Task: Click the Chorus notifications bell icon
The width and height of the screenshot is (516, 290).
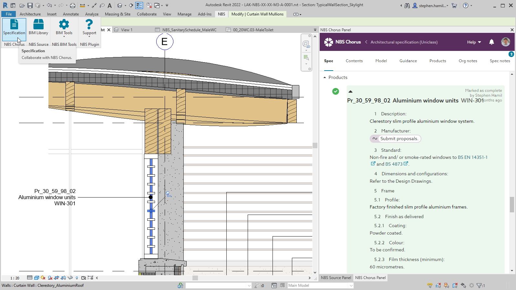Action: click(491, 42)
